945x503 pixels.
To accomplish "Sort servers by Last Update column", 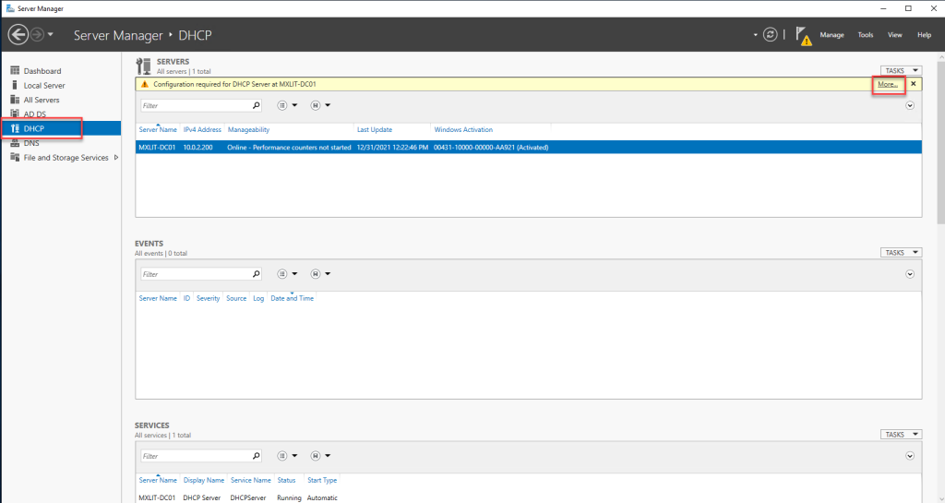I will pos(376,130).
